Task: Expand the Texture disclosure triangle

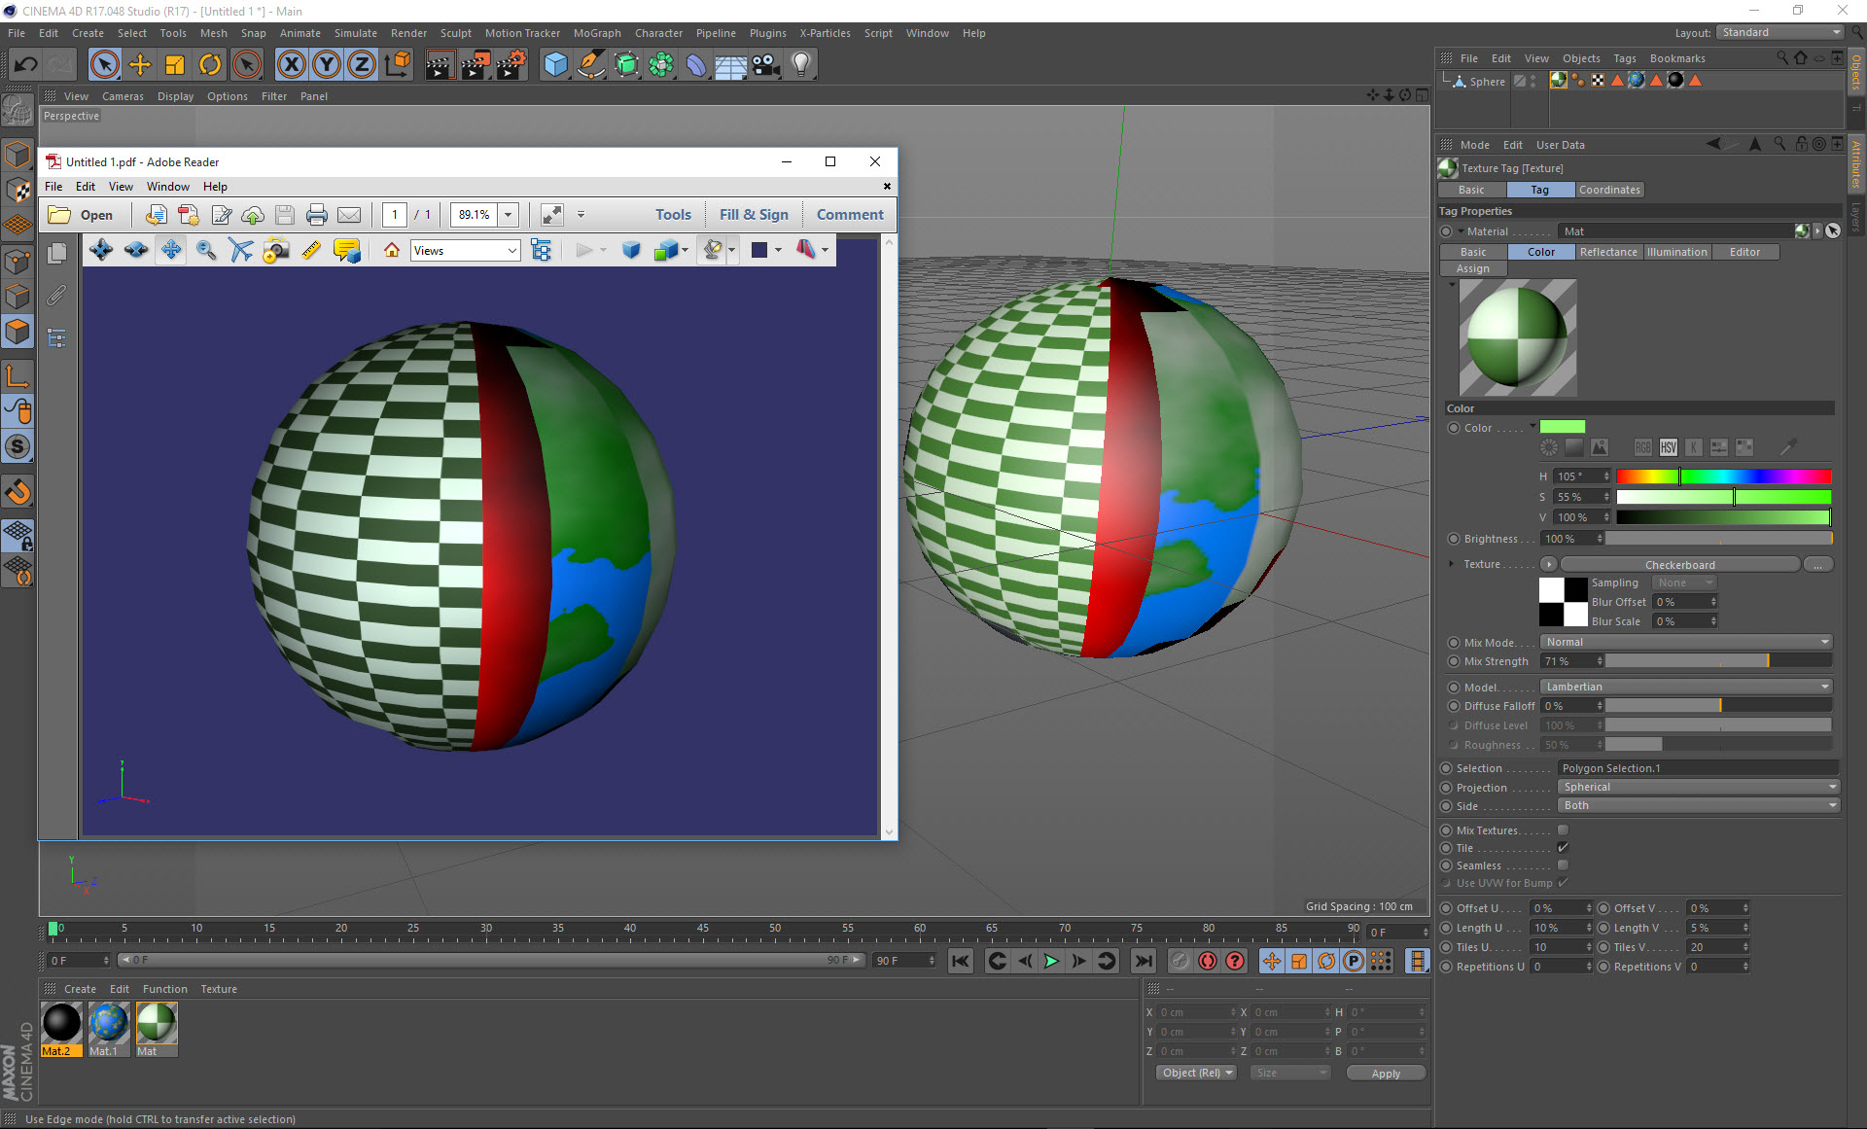Action: coord(1452,564)
